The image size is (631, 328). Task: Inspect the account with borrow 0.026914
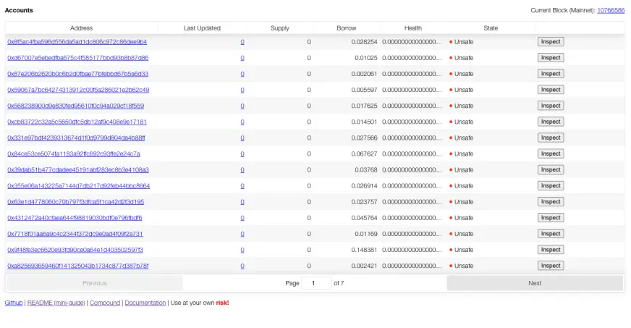551,185
